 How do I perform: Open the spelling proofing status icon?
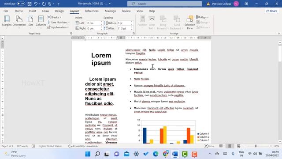tap(33, 146)
